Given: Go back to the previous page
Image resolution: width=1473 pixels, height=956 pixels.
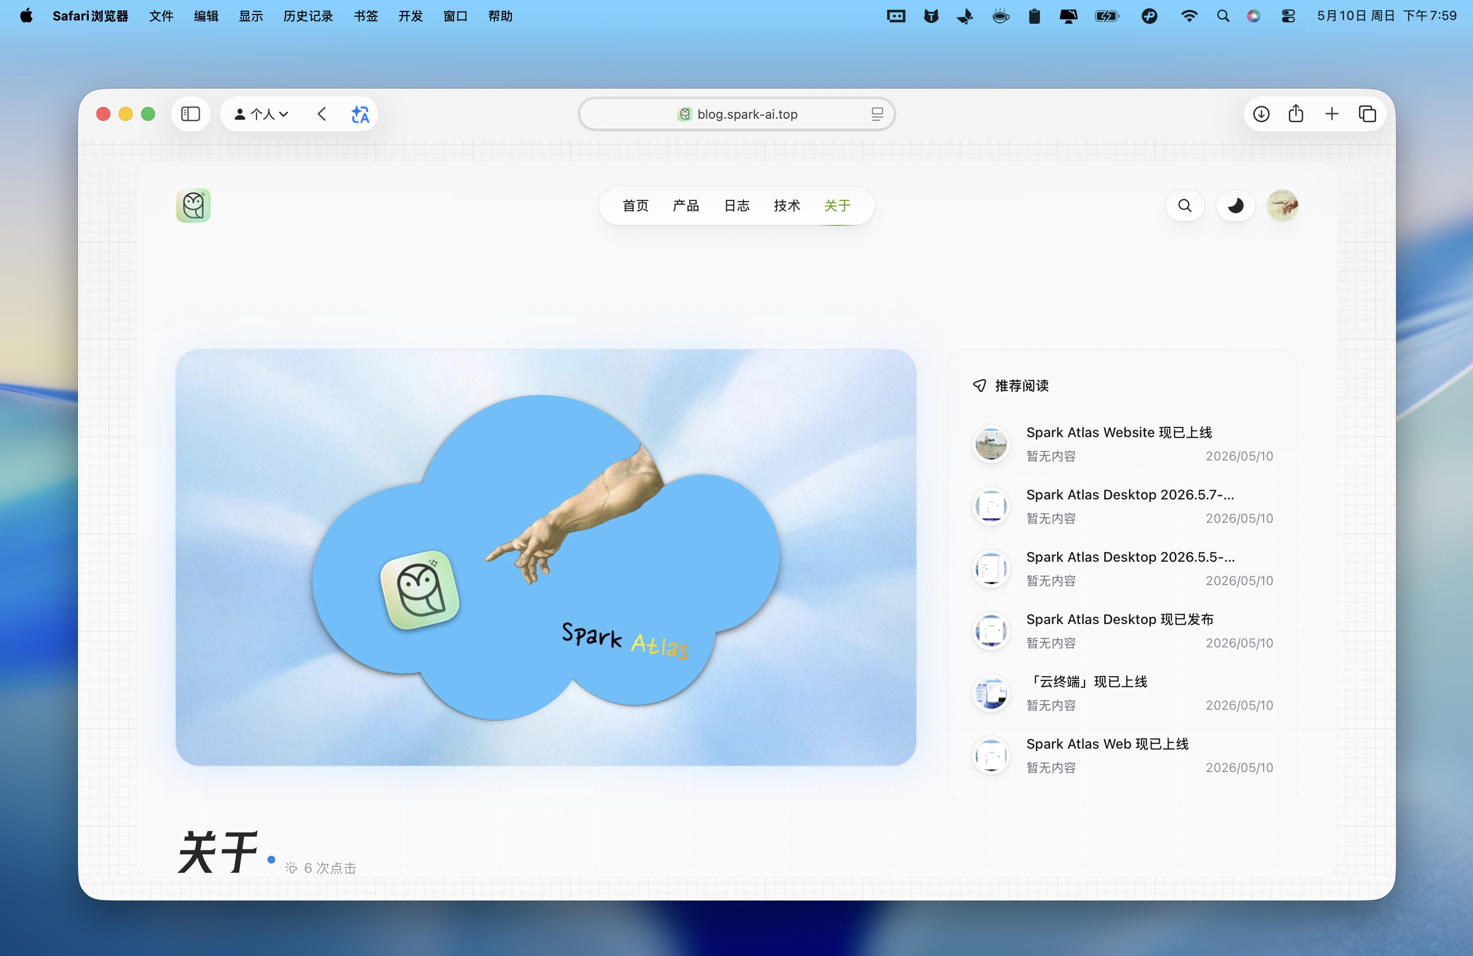Looking at the screenshot, I should (x=322, y=114).
